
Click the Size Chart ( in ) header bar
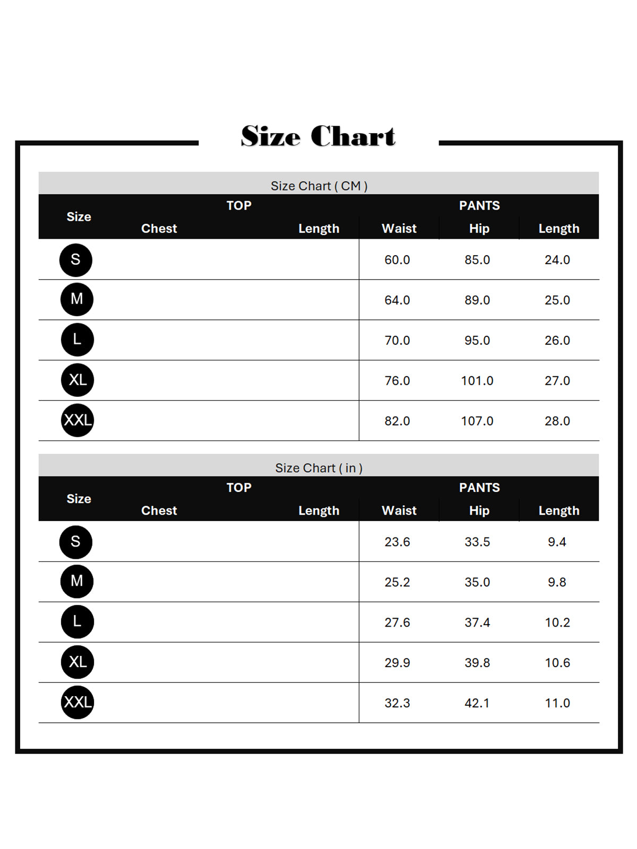tap(318, 466)
